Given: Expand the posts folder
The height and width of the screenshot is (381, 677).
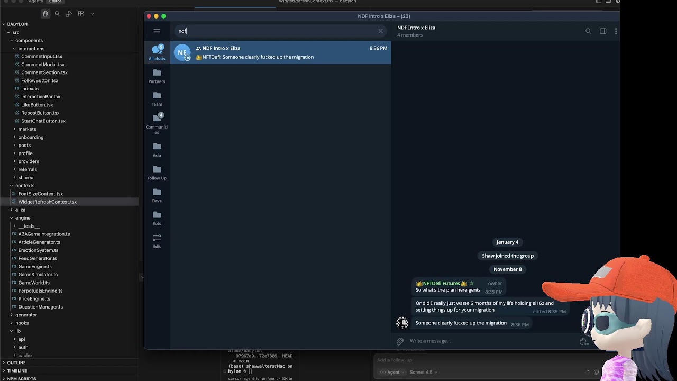Looking at the screenshot, I should point(24,145).
